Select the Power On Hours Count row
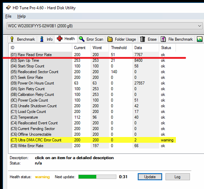The height and width of the screenshot is (189, 204). (93, 83)
